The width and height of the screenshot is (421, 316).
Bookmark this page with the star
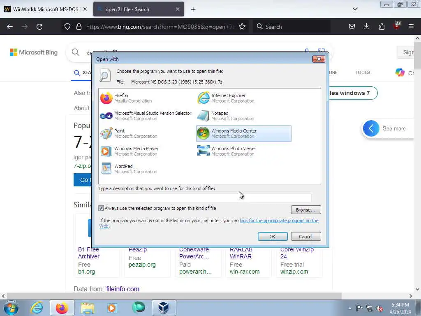coord(242,27)
